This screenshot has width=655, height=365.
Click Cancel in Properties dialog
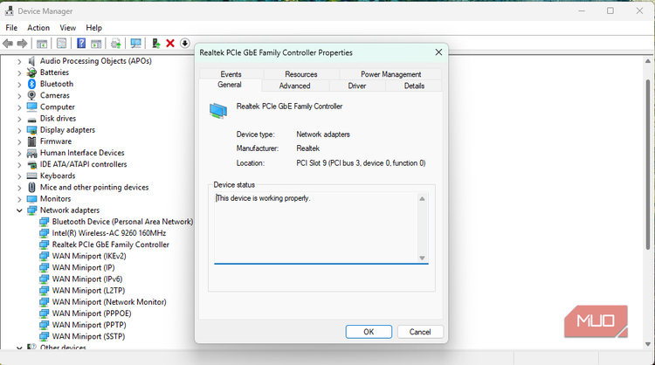pos(420,332)
